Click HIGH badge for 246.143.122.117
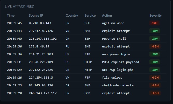This screenshot has width=173, height=104. point(155,93)
